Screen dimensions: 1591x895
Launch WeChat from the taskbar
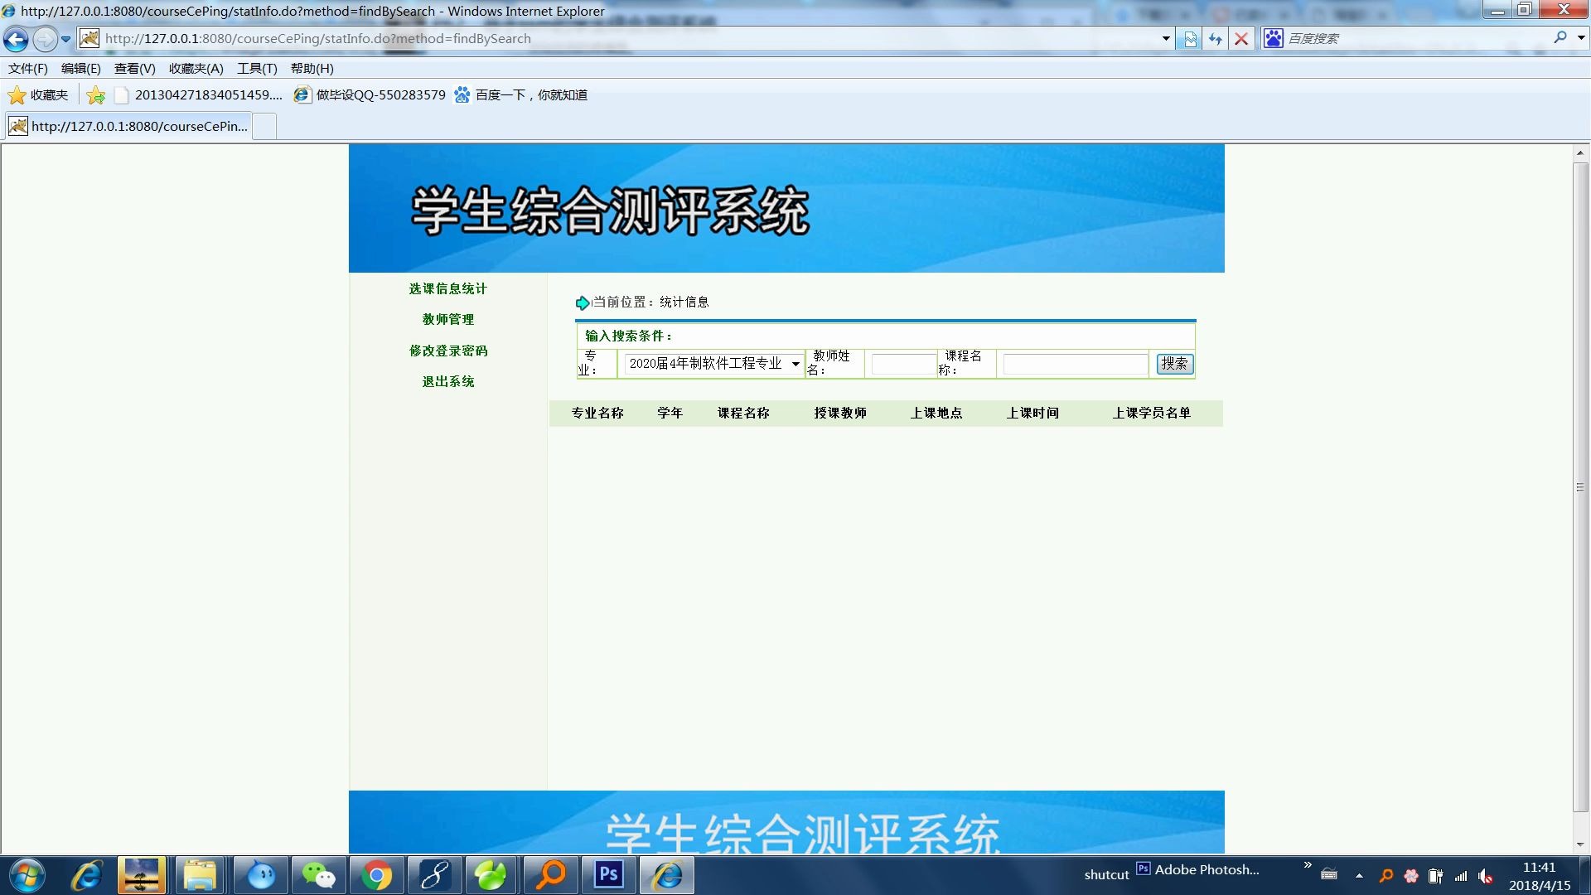318,875
